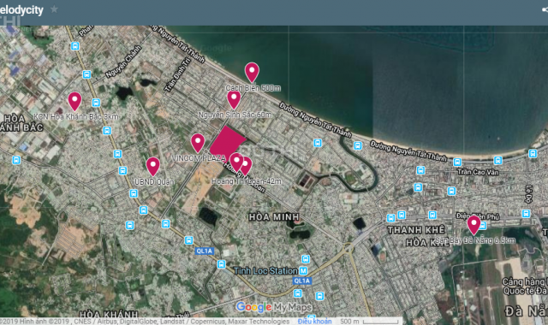Star the Melodycity map title
Viewport: 548px width, 325px height.
(54, 9)
